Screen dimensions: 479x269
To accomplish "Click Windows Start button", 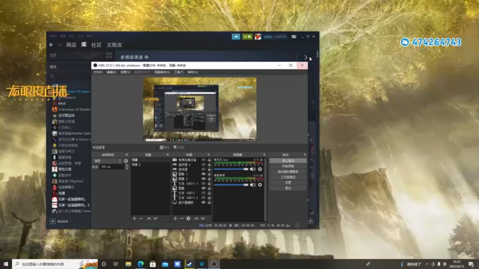I will pyautogui.click(x=6, y=264).
